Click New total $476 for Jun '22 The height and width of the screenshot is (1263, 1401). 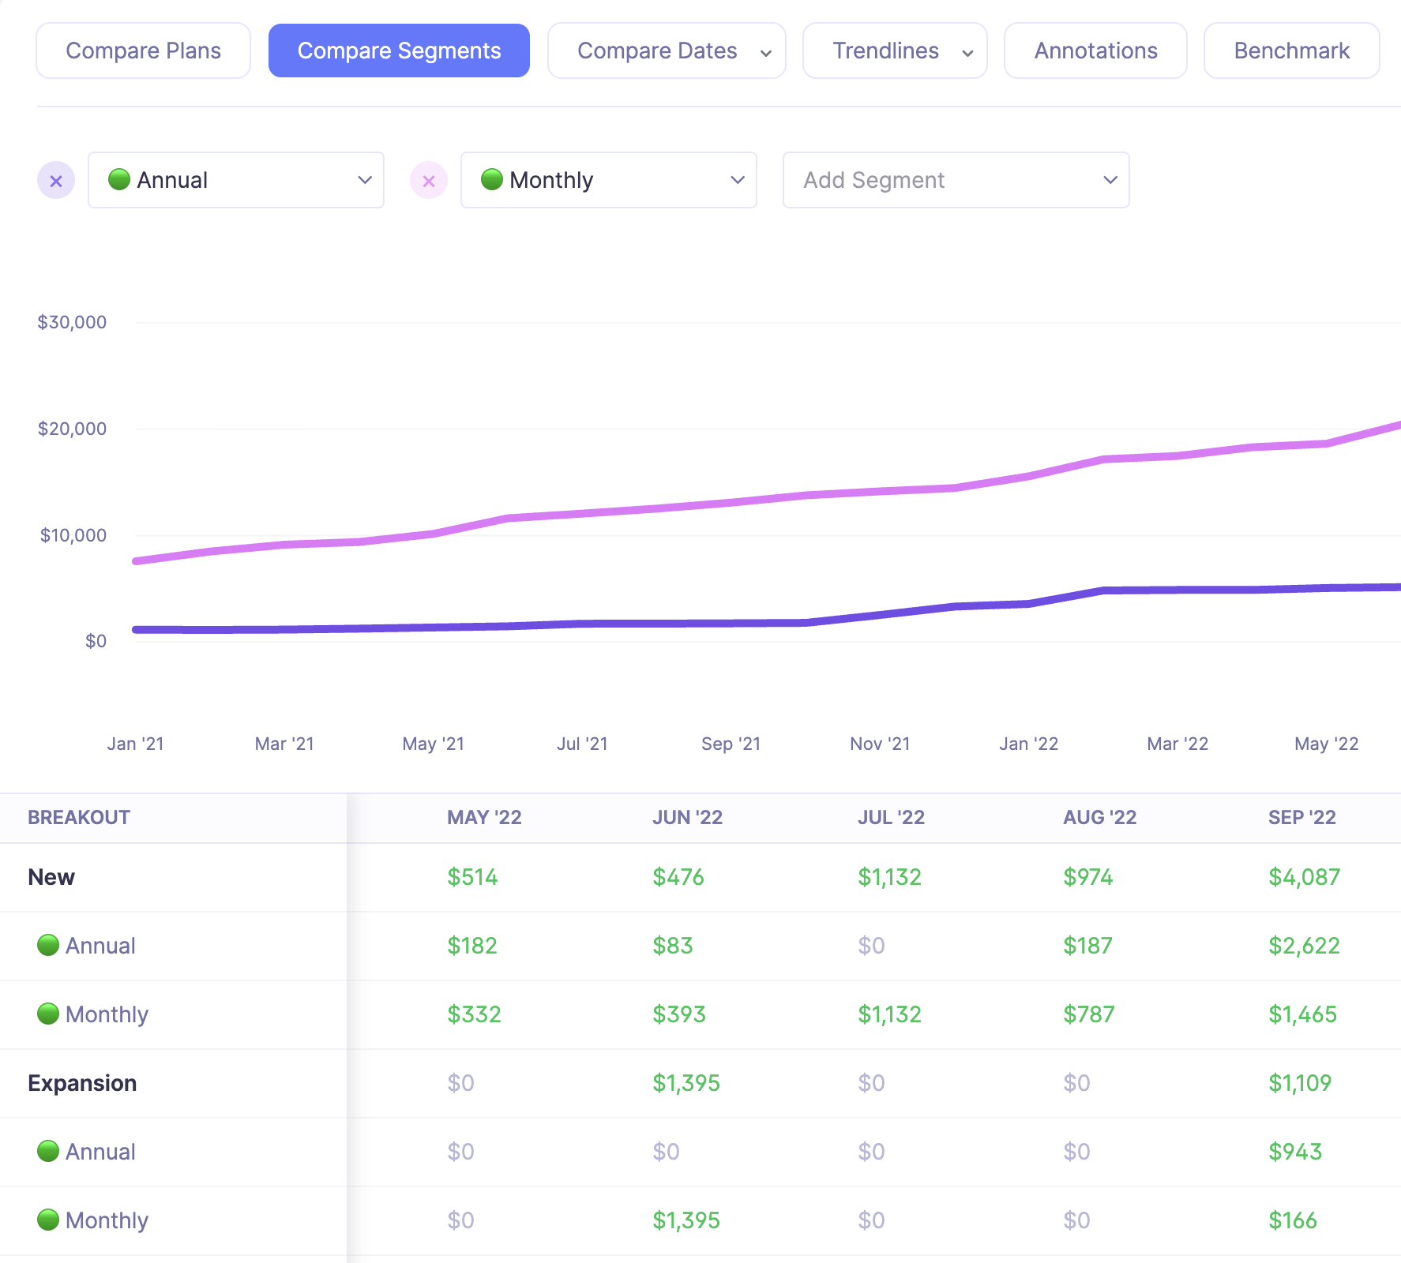click(x=678, y=877)
